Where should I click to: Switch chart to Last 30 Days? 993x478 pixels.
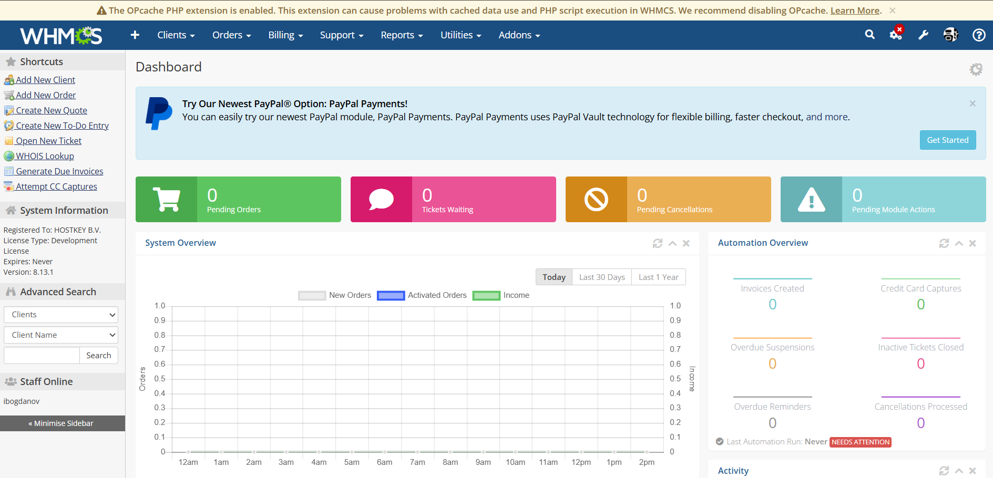click(602, 277)
